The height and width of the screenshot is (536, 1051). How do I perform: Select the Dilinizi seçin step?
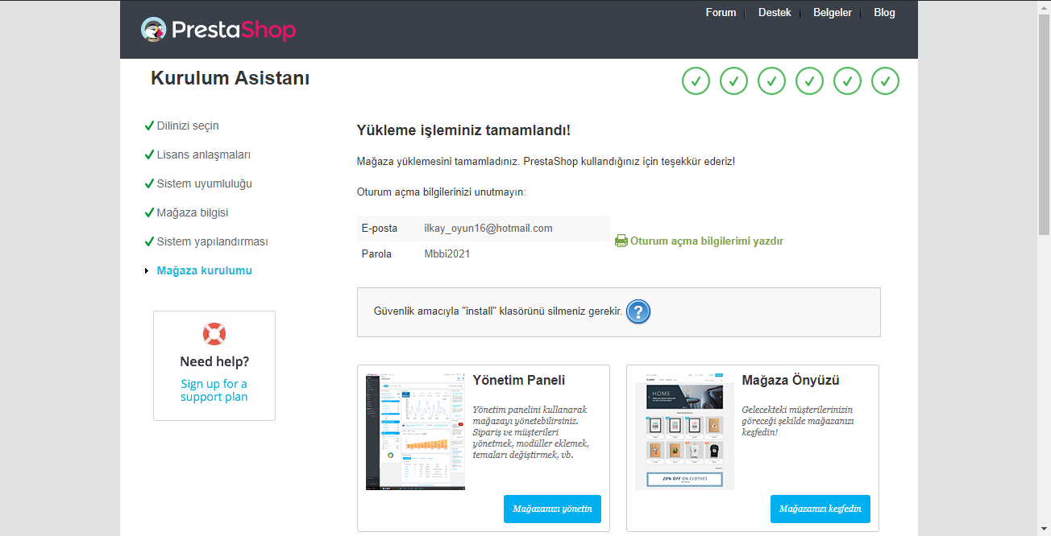(x=188, y=126)
